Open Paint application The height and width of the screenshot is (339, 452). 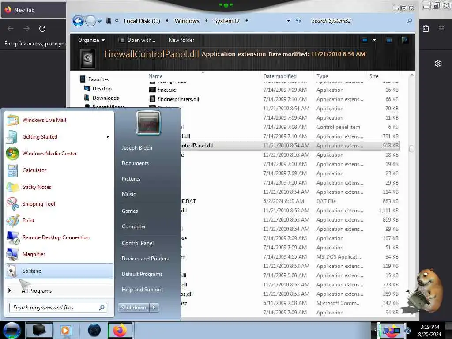point(59,221)
